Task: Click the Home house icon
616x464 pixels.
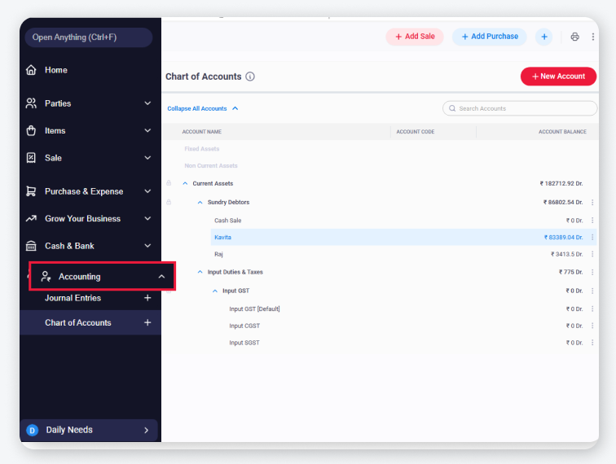Action: click(x=31, y=70)
